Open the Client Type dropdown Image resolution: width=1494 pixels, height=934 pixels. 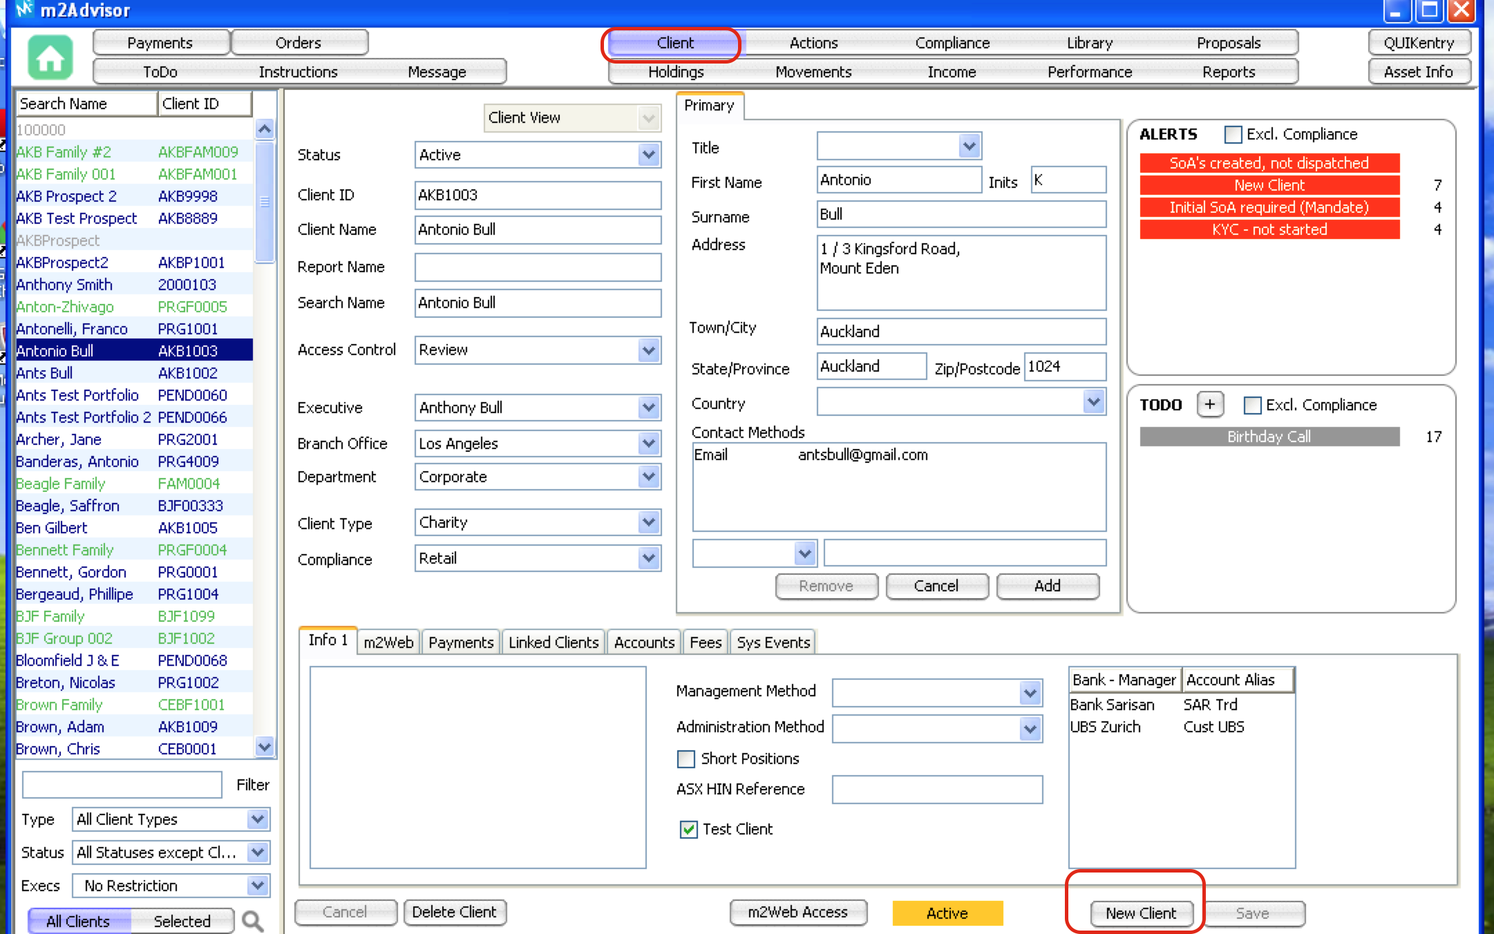point(648,523)
